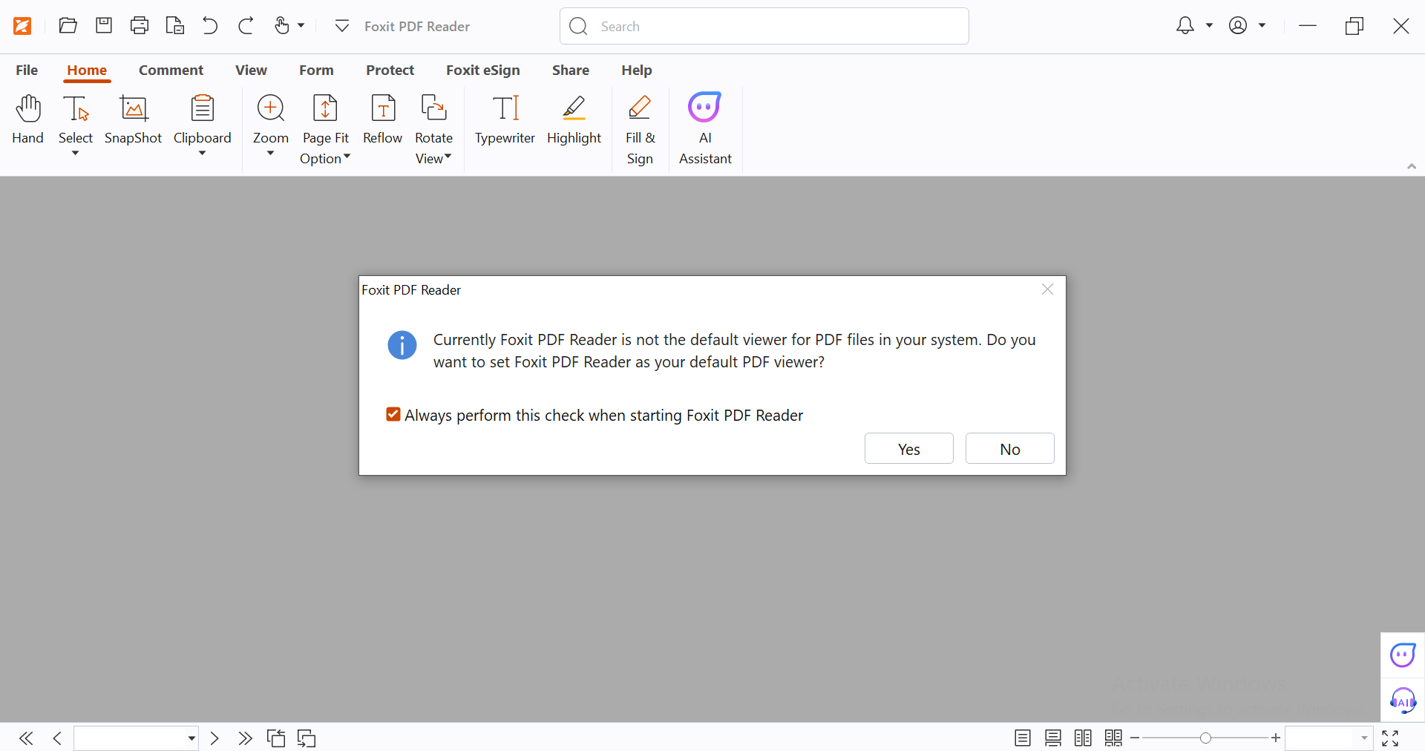Close the Foxit PDF Reader dialog
Screen dimensions: 1425x751
1047,289
